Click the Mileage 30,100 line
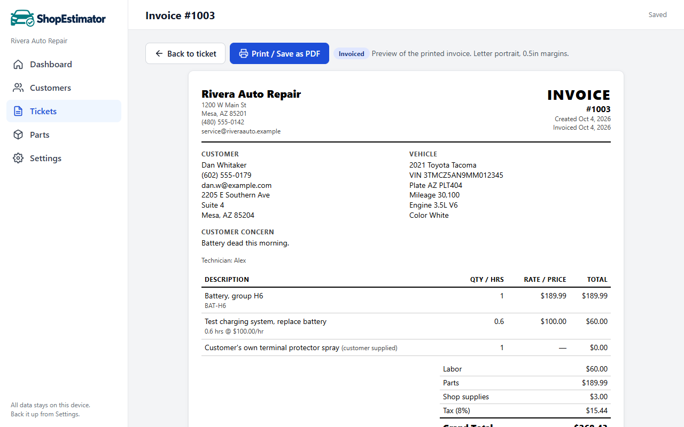Image resolution: width=684 pixels, height=427 pixels. pos(434,195)
